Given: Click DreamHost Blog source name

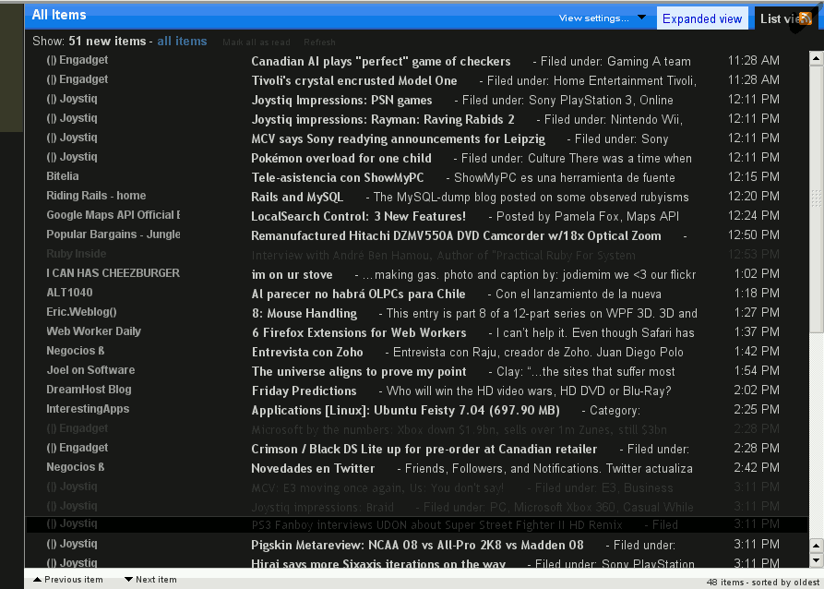Looking at the screenshot, I should (x=89, y=390).
